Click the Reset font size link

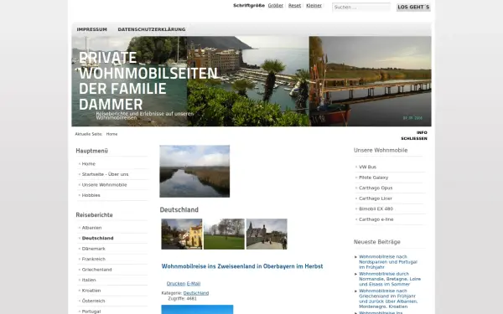click(x=294, y=6)
